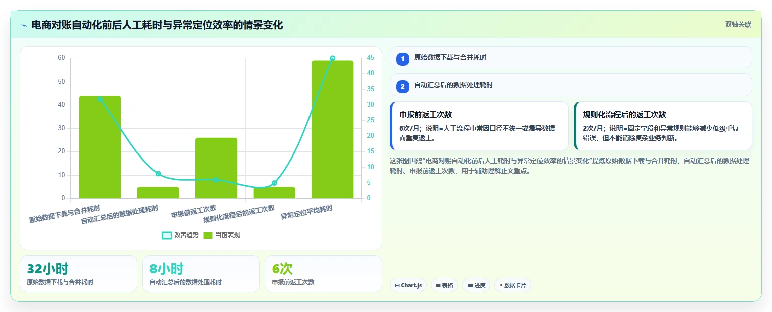Toggle the 改善趋势 legend swatch
772x312 pixels.
167,235
